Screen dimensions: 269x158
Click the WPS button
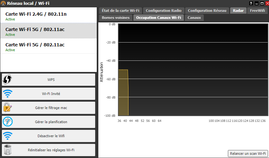click(49, 80)
